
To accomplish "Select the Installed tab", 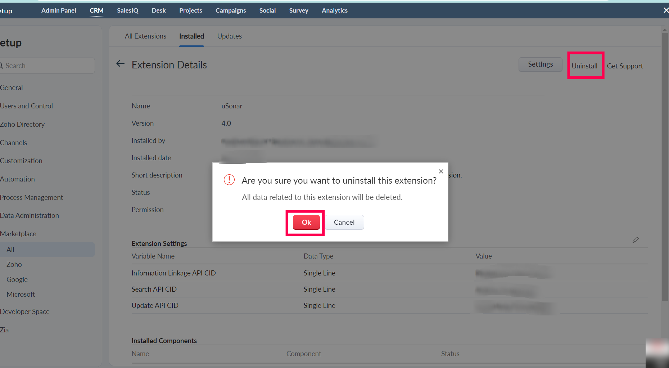I will [191, 36].
